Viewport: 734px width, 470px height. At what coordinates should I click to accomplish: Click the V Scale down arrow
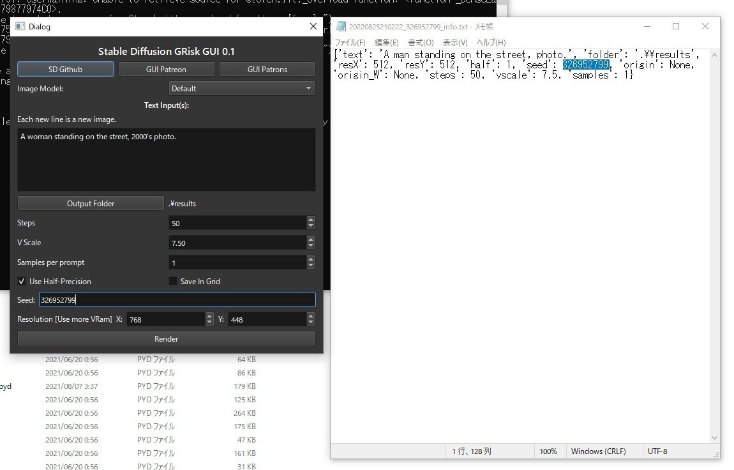point(311,246)
